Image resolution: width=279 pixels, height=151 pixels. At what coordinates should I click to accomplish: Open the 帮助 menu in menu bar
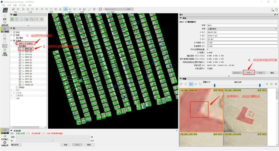point(30,5)
